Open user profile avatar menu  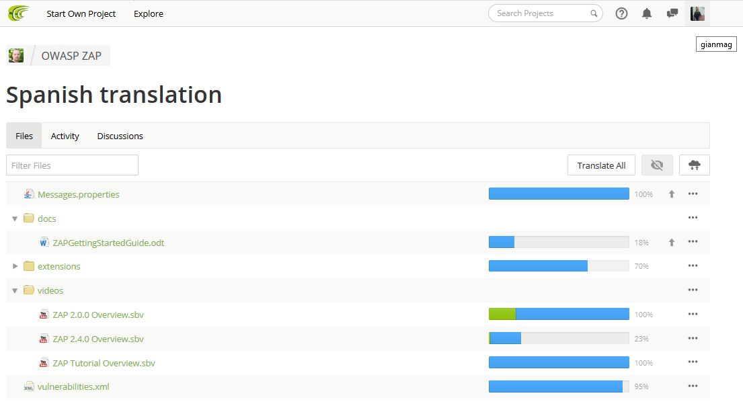697,13
